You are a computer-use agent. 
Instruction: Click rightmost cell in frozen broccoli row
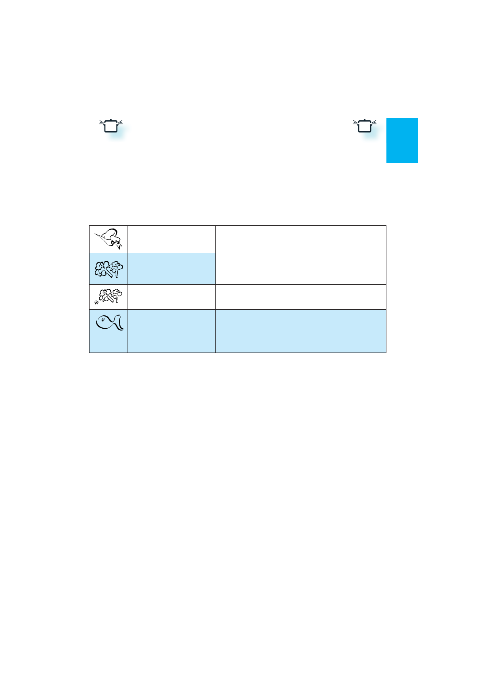(301, 297)
